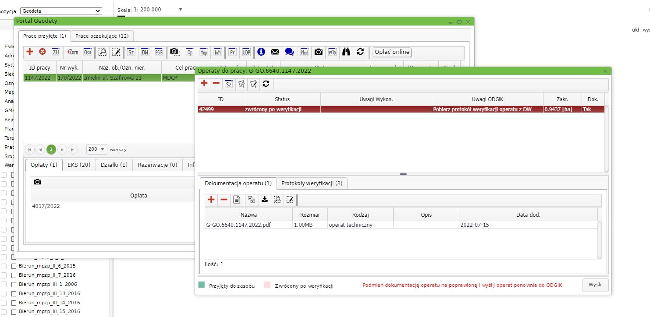The image size is (650, 317).
Task: Open the Geodeta position dropdown
Action: [x=60, y=11]
